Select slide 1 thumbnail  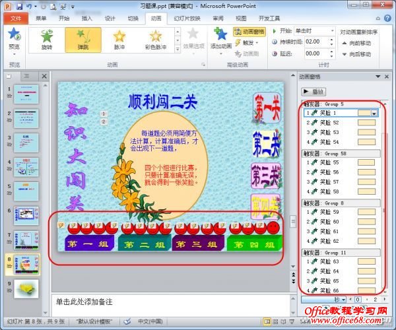pyautogui.click(x=26, y=94)
